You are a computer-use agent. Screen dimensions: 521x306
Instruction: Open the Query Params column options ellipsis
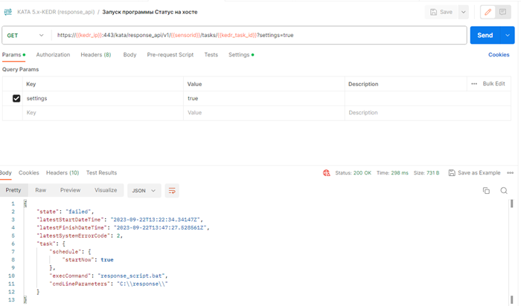tap(474, 84)
